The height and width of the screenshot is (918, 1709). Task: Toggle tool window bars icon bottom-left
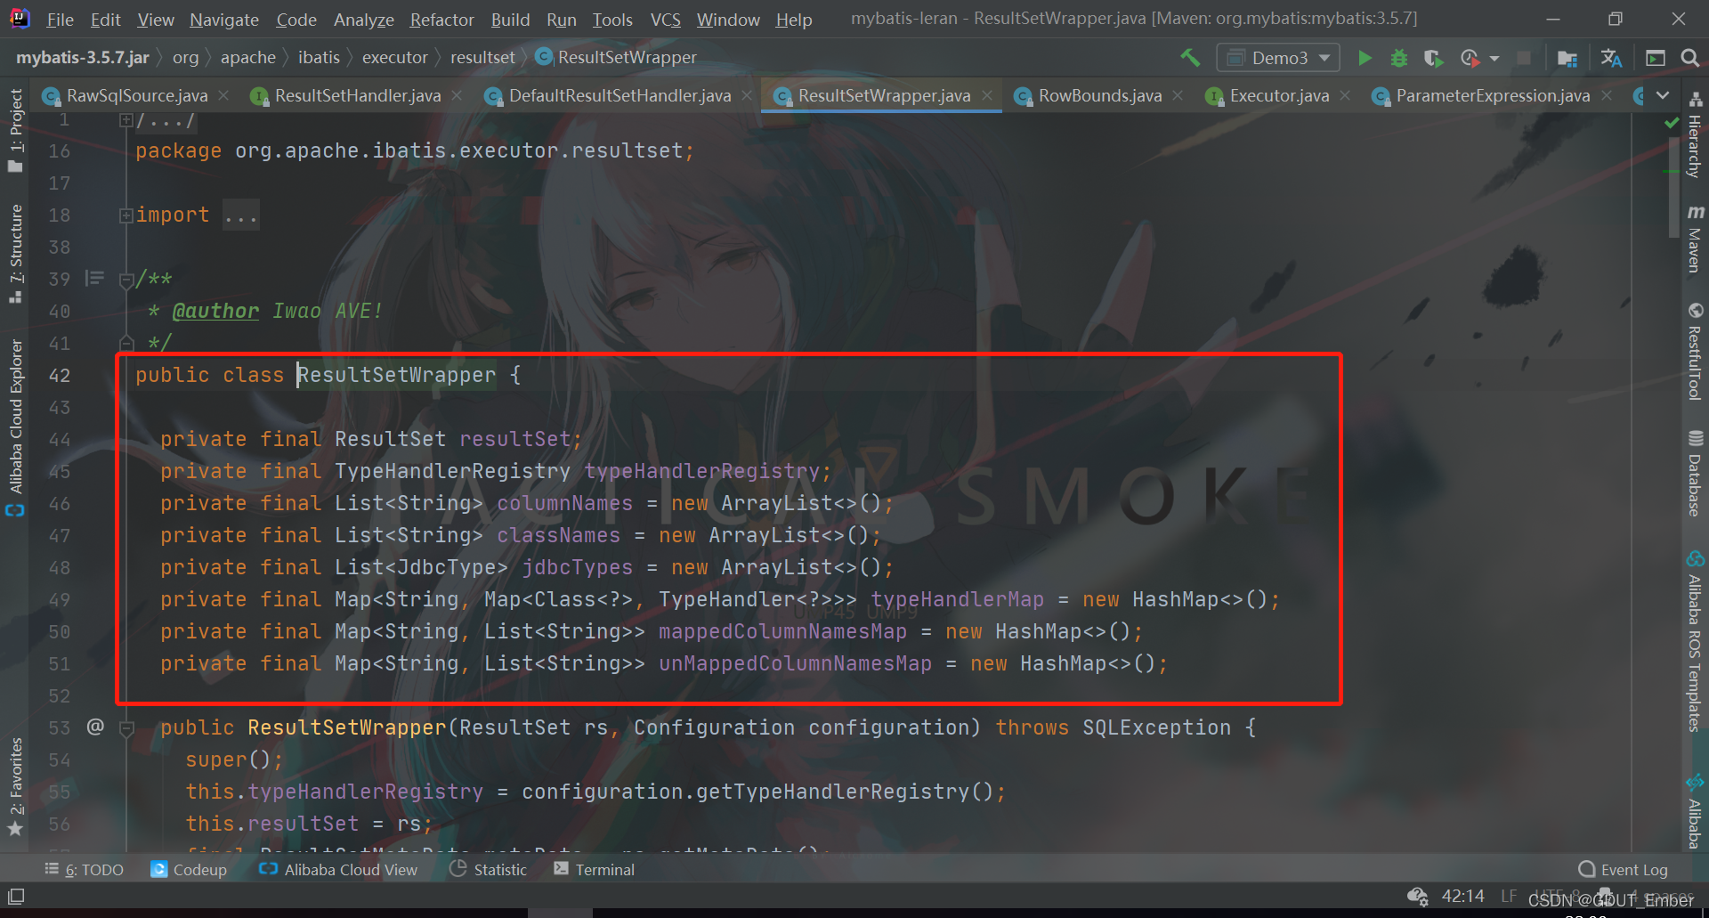point(16,896)
